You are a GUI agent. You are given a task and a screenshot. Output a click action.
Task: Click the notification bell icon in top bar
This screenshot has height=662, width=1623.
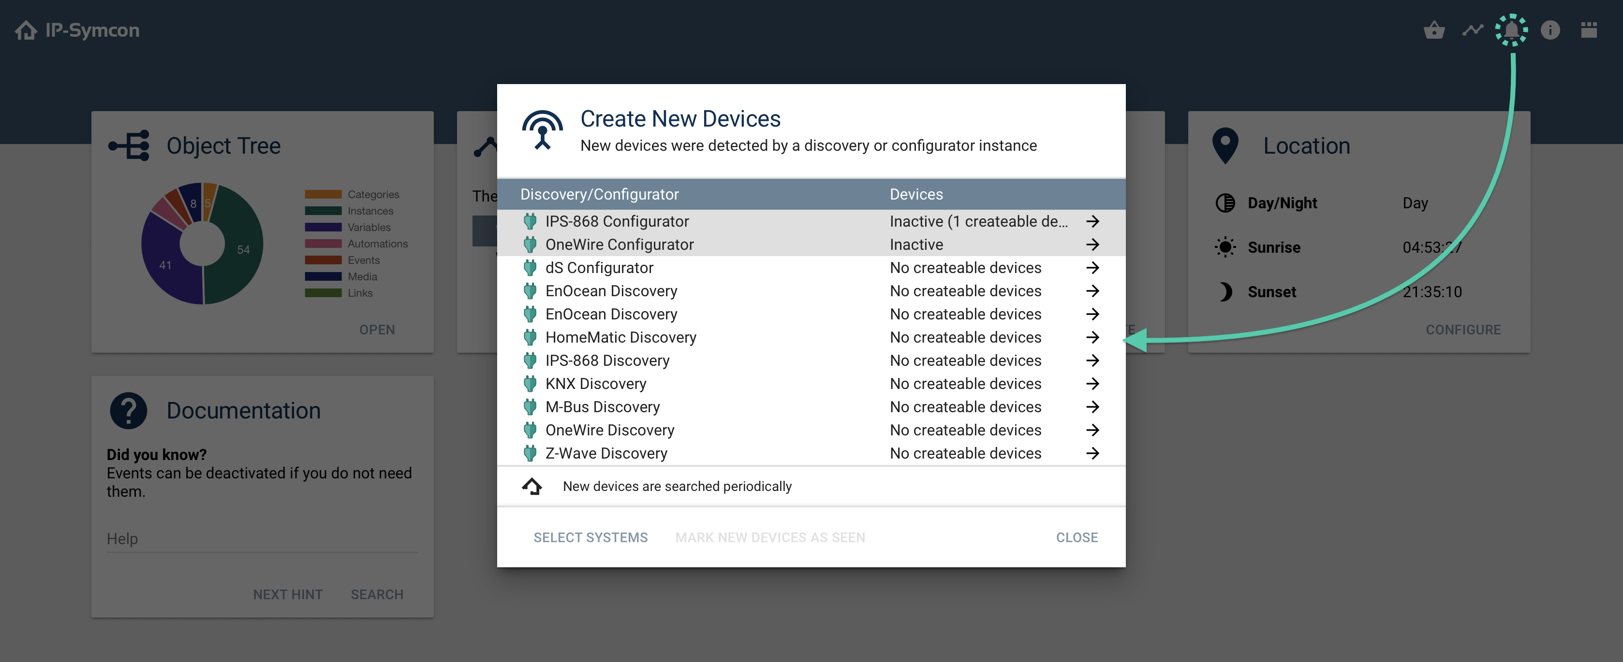(1511, 29)
